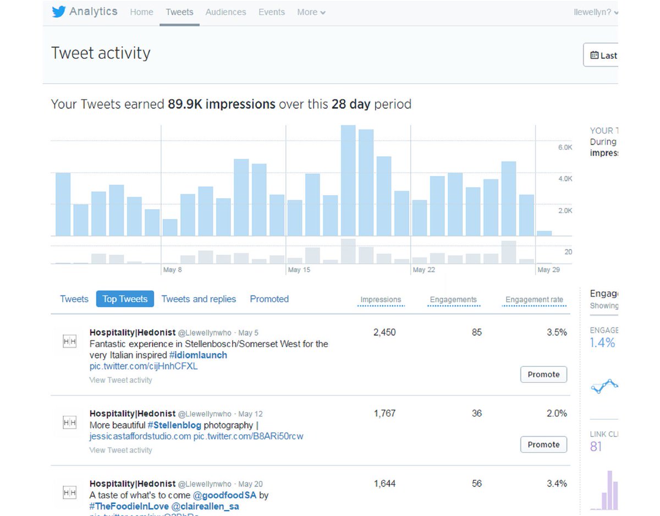This screenshot has width=660, height=516.
Task: Click the 1,644 impressions value
Action: (384, 484)
